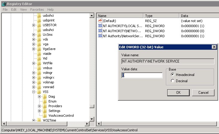Click the volsnap folder icon

pos(39,82)
